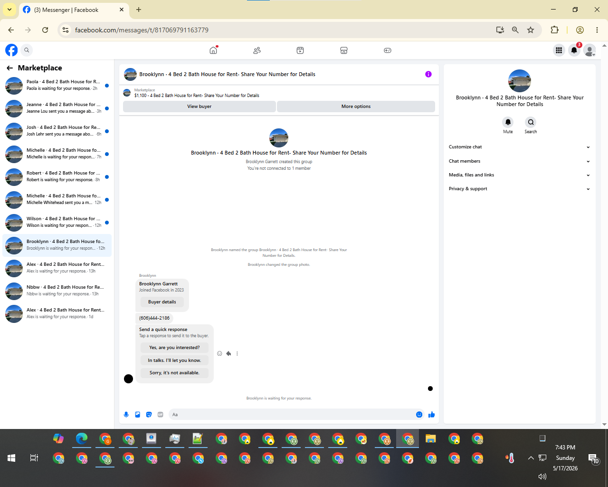Open Buyer details for Brooklynn Garrett
This screenshot has width=608, height=487.
[162, 302]
